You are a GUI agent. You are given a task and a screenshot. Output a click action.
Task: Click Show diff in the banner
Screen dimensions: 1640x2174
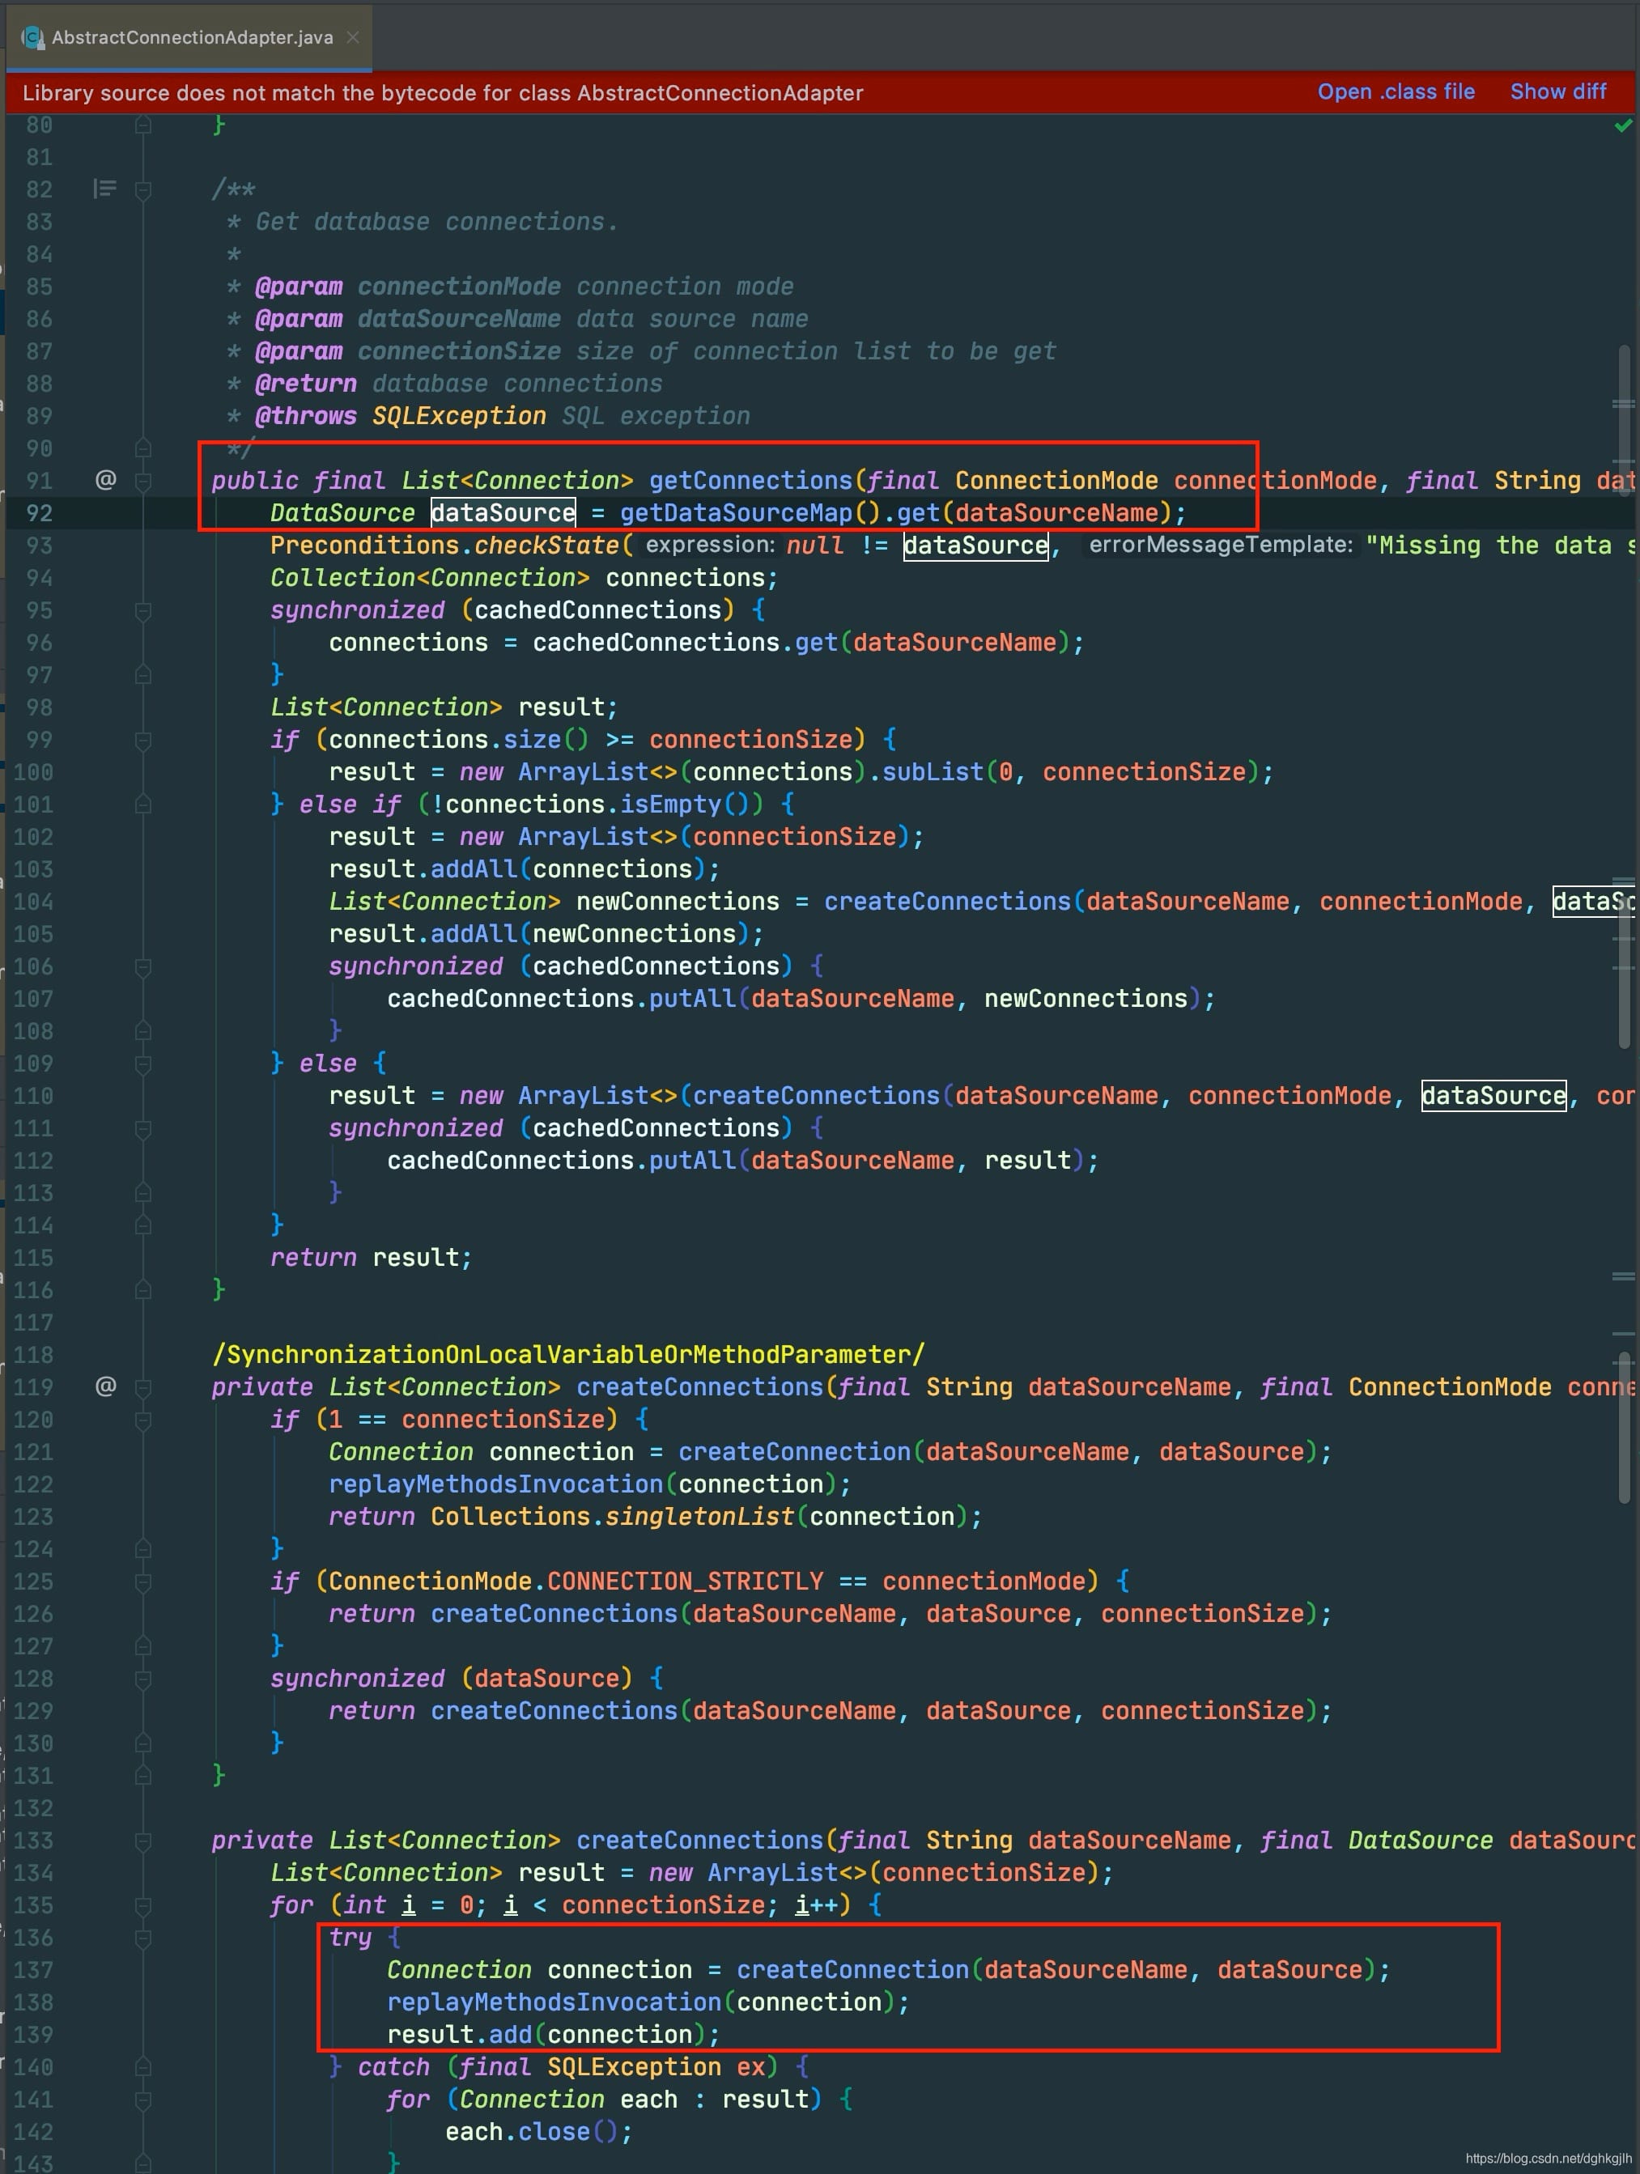1557,91
